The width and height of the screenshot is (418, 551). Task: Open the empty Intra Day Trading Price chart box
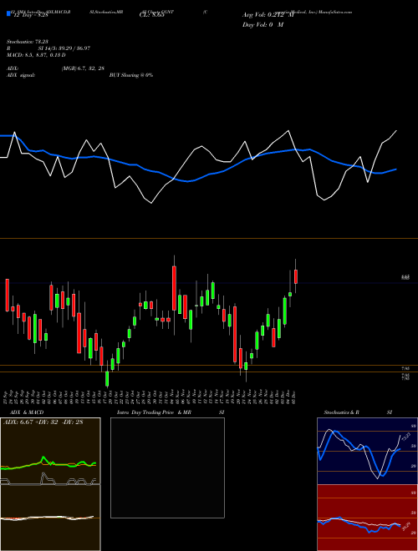pyautogui.click(x=167, y=468)
